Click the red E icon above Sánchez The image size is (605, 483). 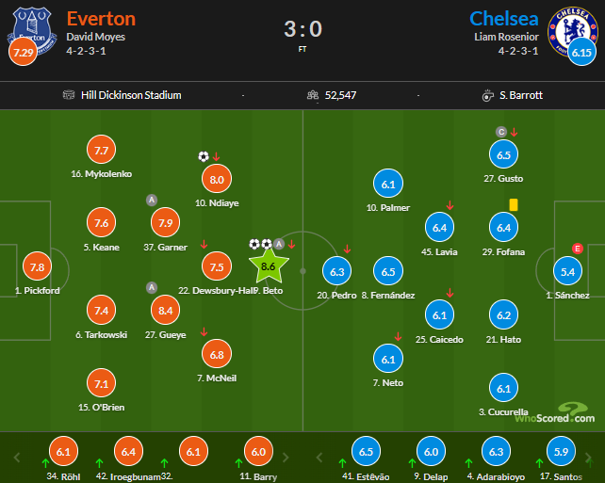pos(578,249)
